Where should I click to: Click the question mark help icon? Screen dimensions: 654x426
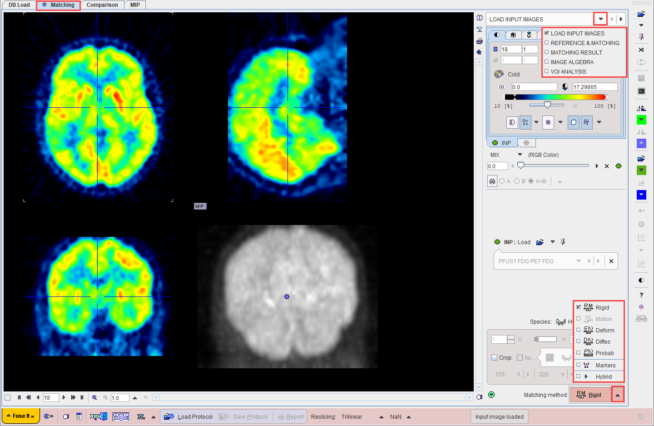coord(641,295)
